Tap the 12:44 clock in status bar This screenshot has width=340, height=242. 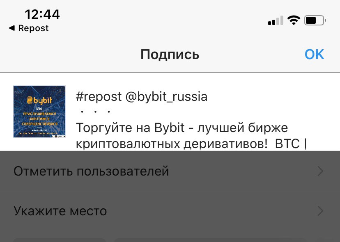coord(42,14)
